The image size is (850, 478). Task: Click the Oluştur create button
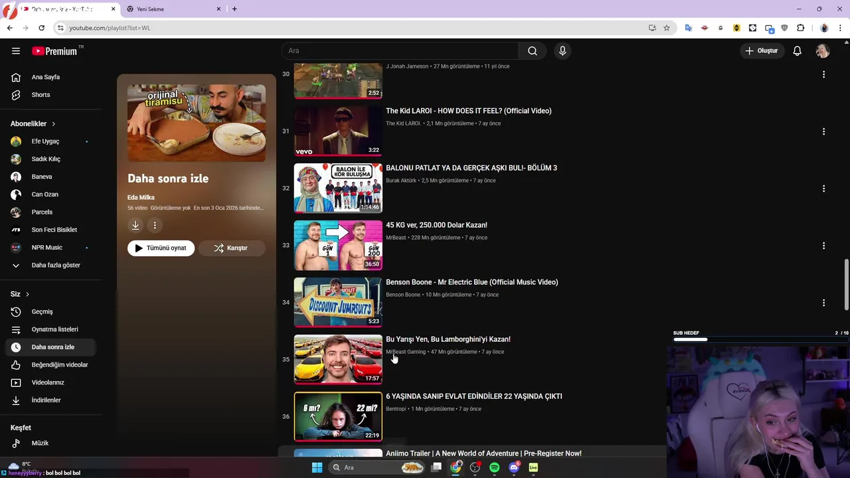click(761, 51)
